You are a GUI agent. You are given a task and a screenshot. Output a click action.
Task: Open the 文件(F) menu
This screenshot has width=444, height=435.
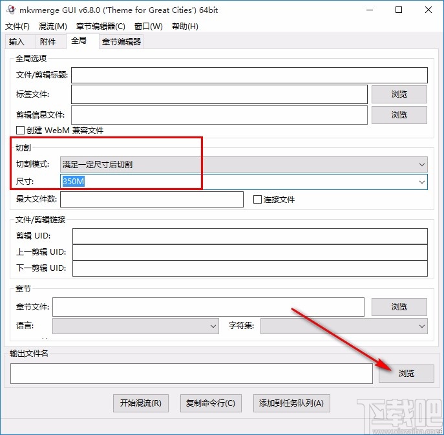[x=17, y=27]
